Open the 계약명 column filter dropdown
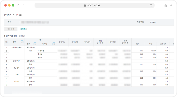 click(54, 44)
